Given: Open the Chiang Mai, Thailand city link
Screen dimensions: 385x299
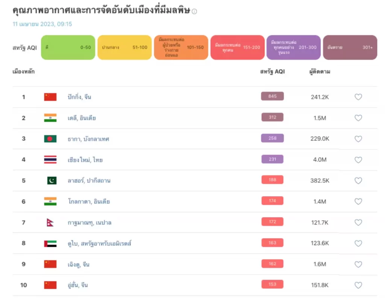Looking at the screenshot, I should [85, 160].
